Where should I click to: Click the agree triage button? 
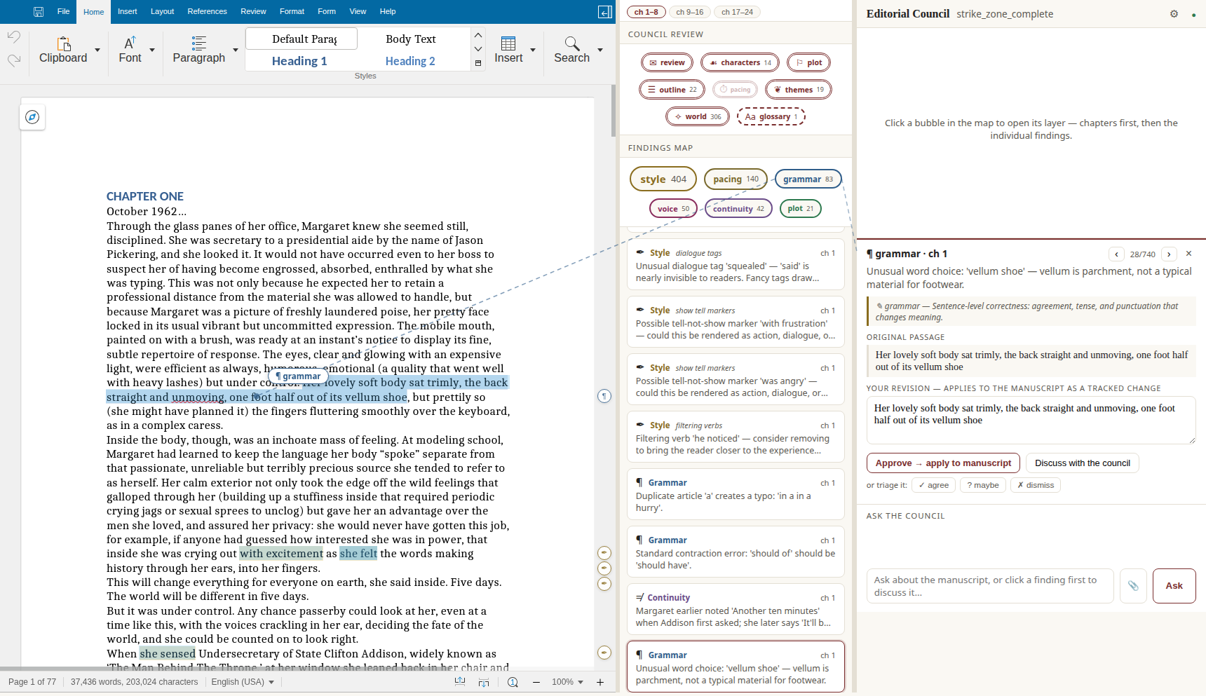tap(933, 485)
